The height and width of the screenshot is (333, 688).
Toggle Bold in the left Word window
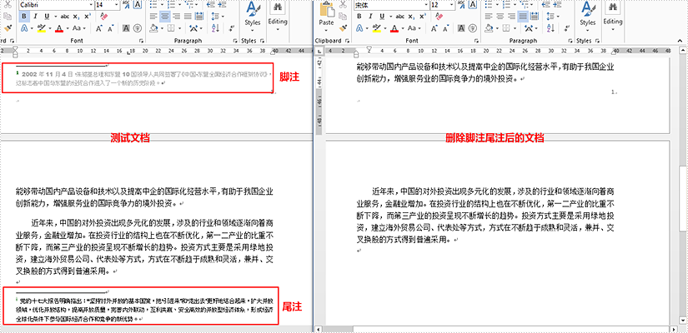(x=23, y=17)
